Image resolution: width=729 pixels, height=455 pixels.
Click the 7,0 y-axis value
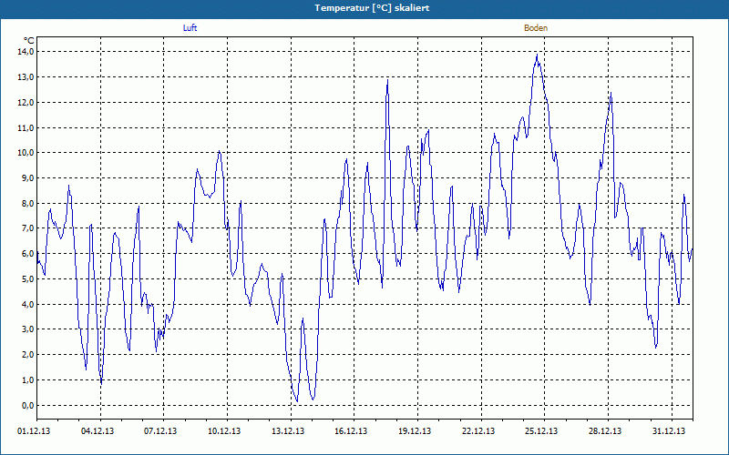coord(28,228)
